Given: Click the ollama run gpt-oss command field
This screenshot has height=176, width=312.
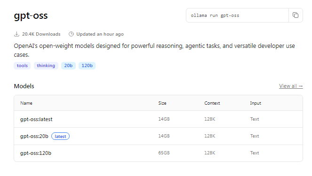Looking at the screenshot, I should point(237,15).
